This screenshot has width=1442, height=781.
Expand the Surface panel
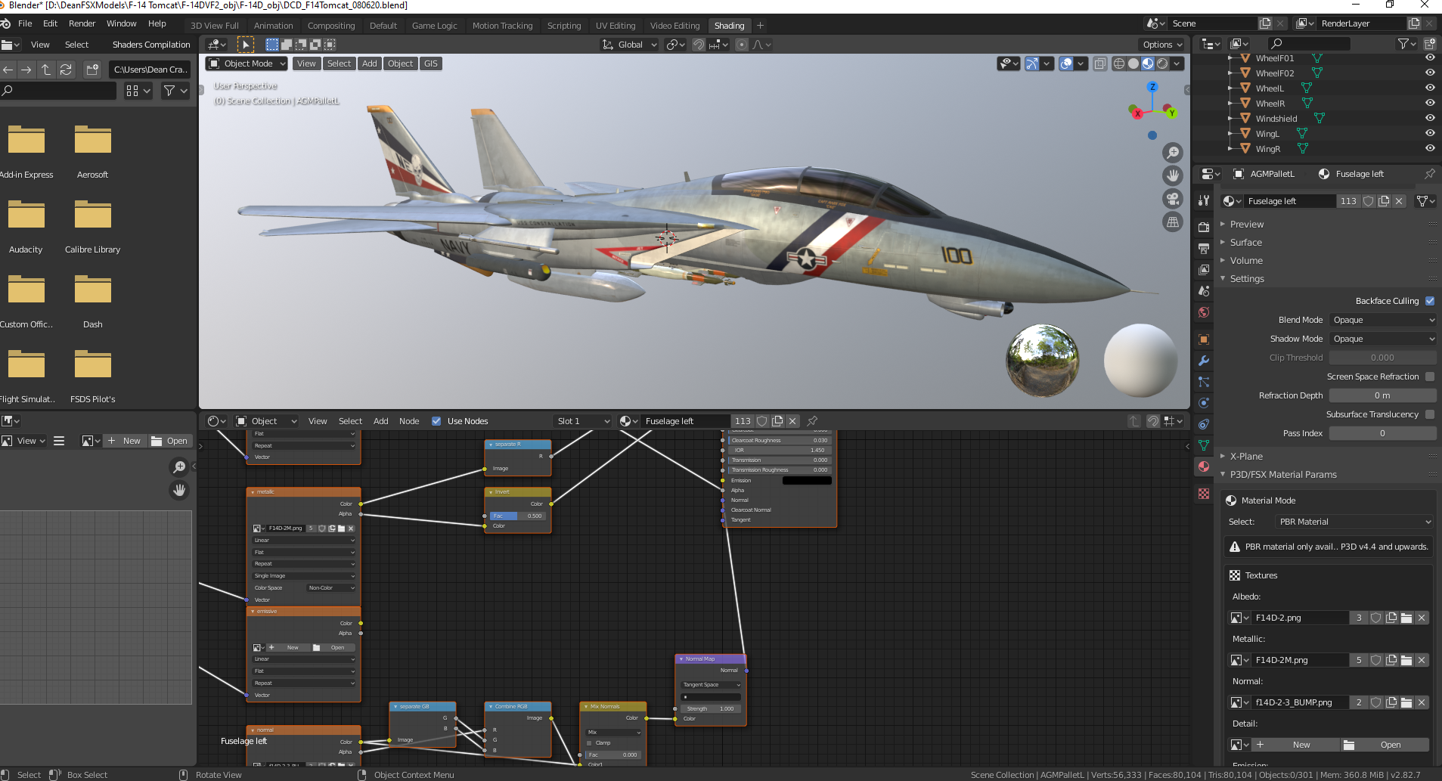pyautogui.click(x=1245, y=243)
